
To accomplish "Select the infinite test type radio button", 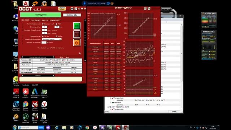I will click(x=43, y=24).
